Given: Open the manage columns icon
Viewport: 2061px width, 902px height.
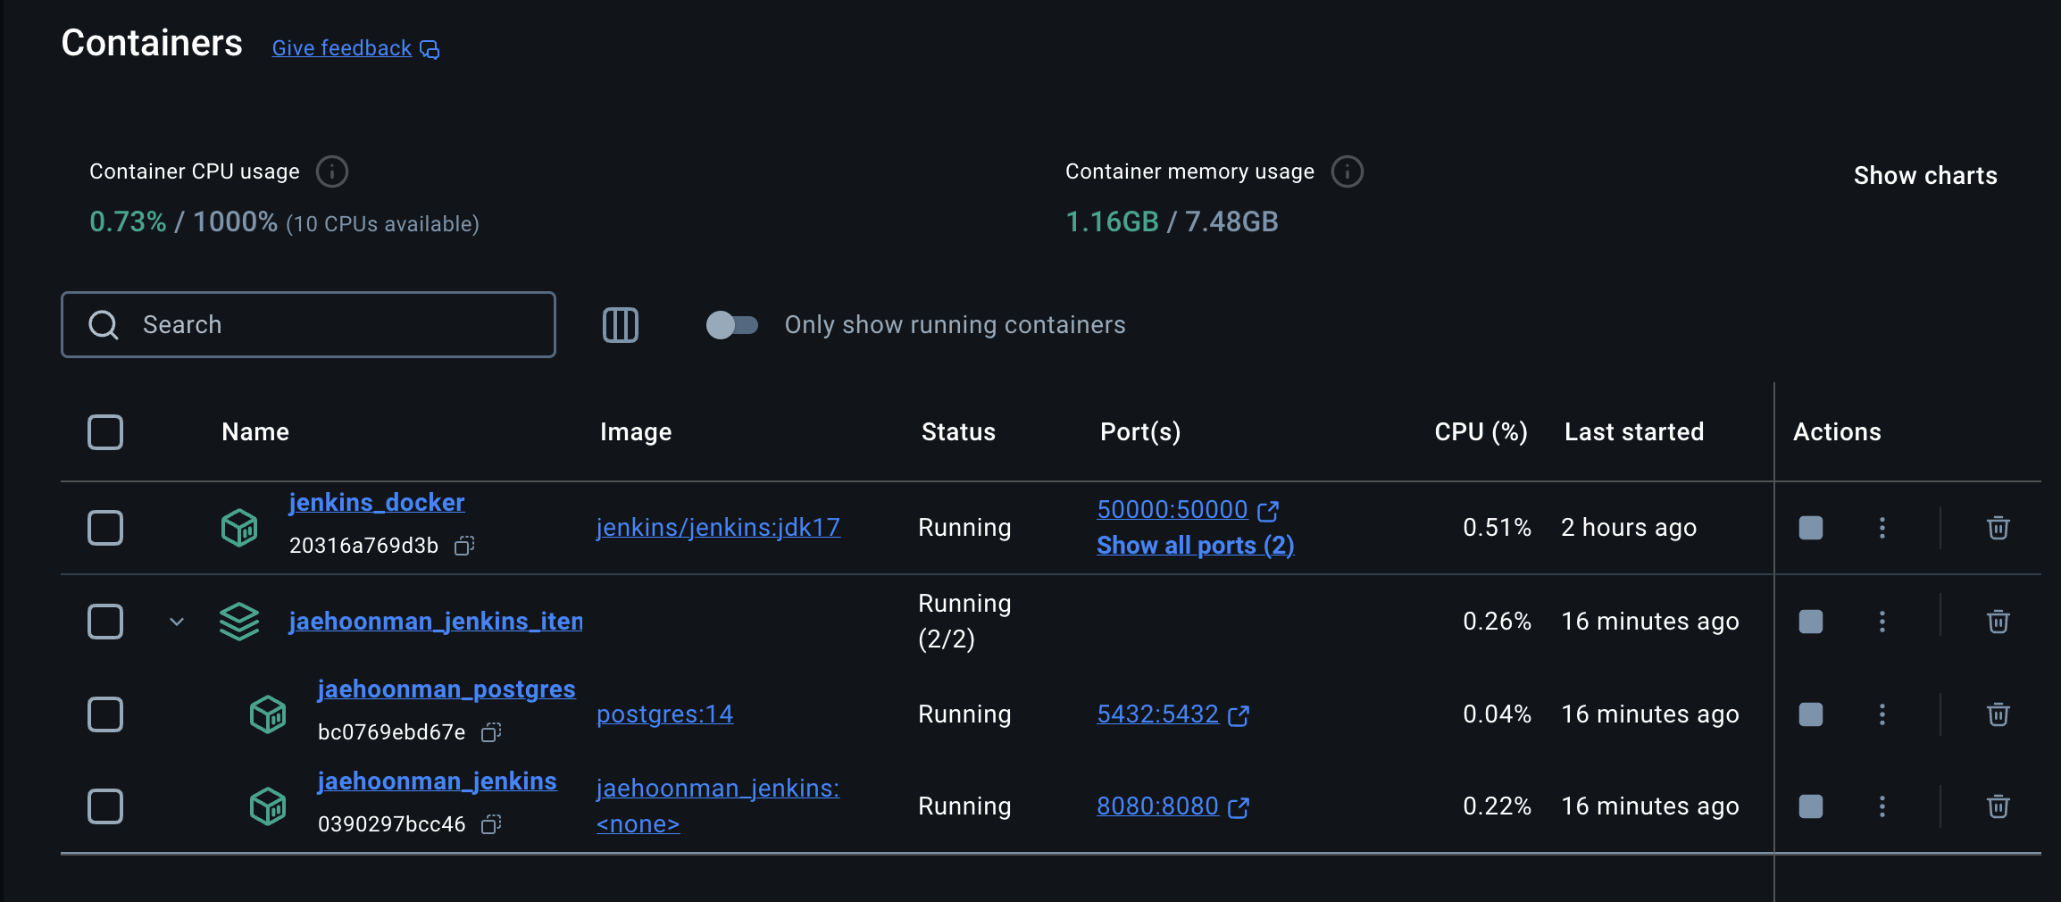Looking at the screenshot, I should pyautogui.click(x=621, y=325).
